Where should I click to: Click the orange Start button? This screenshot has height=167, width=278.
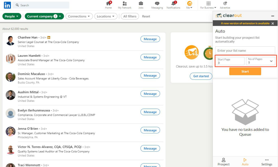click(245, 71)
